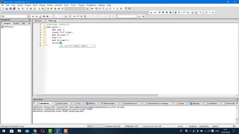Click the Break debugger pause icon
The width and height of the screenshot is (239, 134).
tap(118, 9)
